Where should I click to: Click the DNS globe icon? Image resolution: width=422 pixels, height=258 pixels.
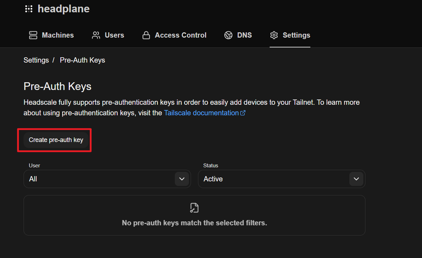[229, 35]
